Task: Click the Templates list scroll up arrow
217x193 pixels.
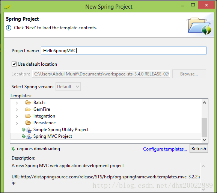Action: [204, 103]
